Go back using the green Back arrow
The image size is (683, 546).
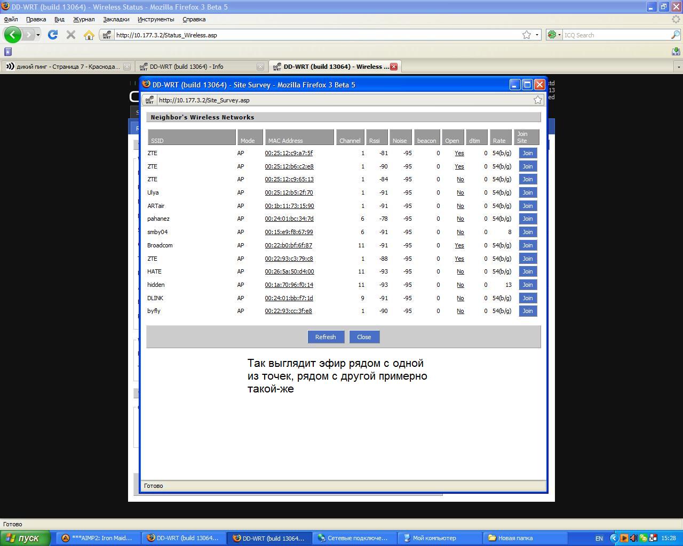point(13,35)
